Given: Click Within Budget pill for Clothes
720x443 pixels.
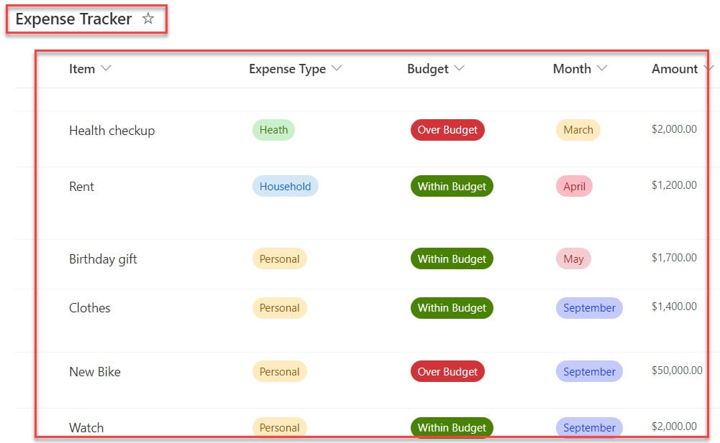Looking at the screenshot, I should pyautogui.click(x=452, y=308).
